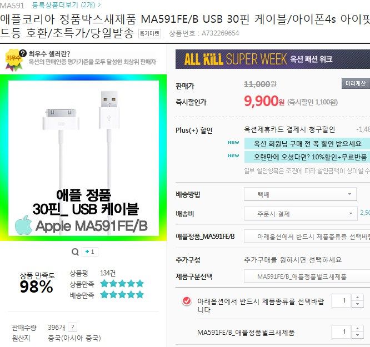Click the 특가마켓 badge next to the title
This screenshot has height=347, width=370.
click(149, 33)
